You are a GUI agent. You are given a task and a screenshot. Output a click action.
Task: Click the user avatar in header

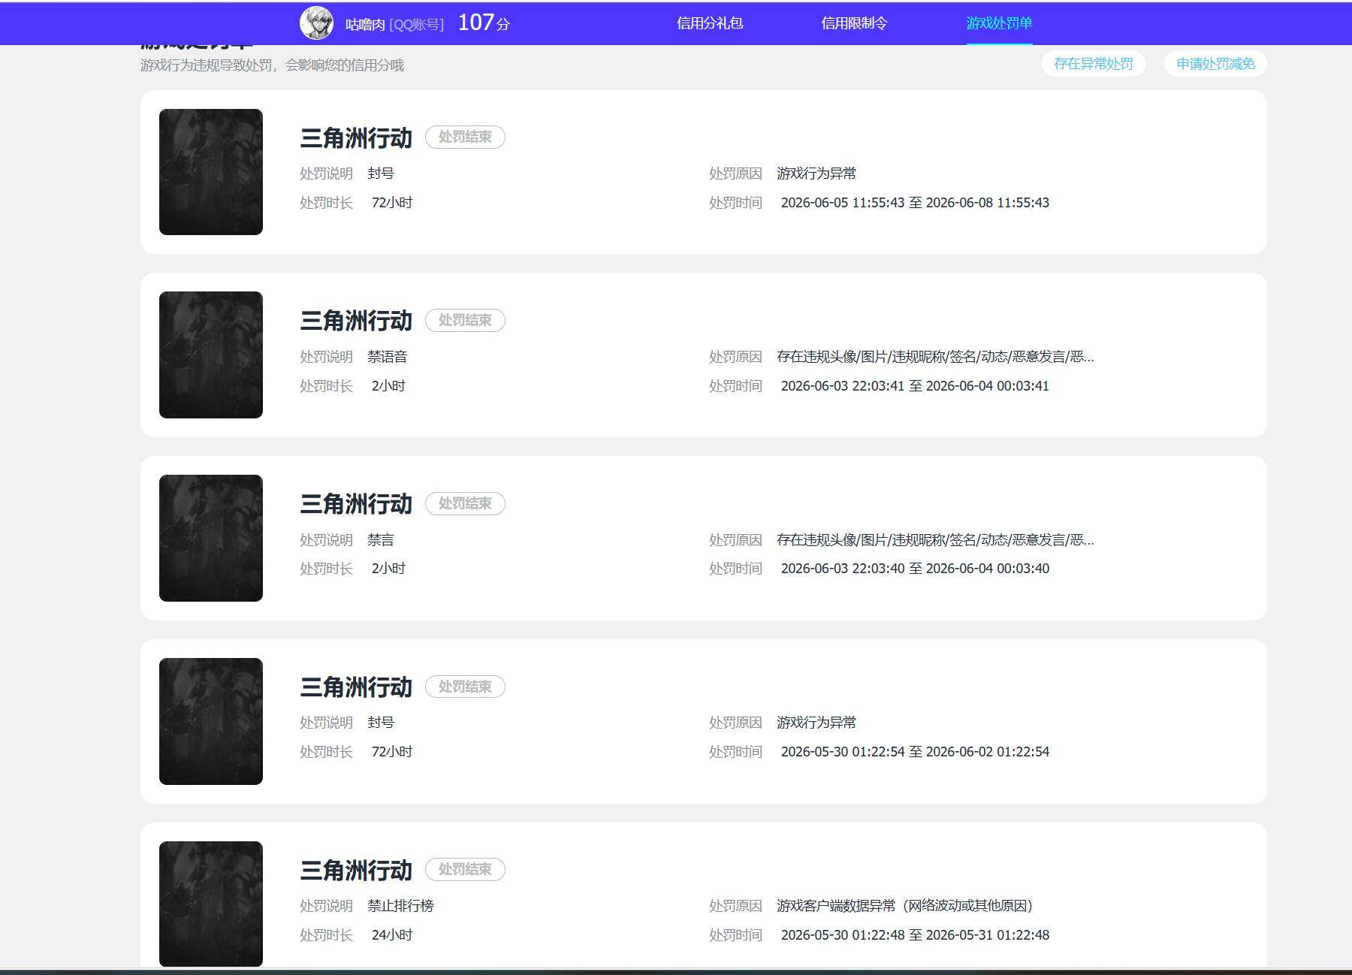click(x=316, y=23)
